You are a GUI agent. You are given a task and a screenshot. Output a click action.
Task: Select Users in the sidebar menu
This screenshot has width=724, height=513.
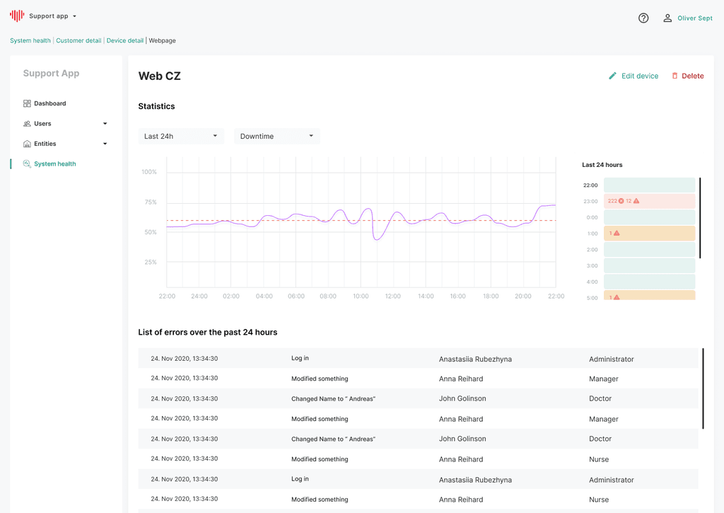[42, 124]
